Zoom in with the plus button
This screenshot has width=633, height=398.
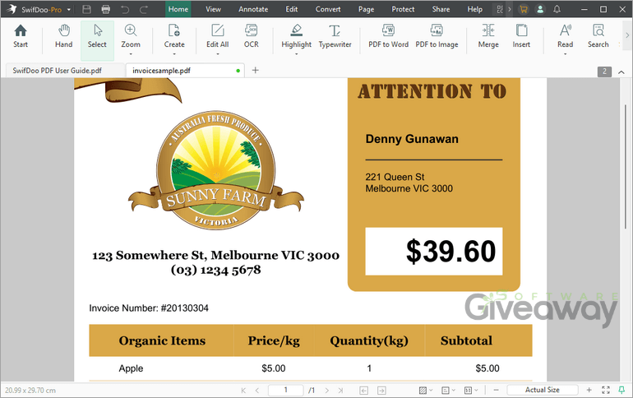tap(589, 390)
